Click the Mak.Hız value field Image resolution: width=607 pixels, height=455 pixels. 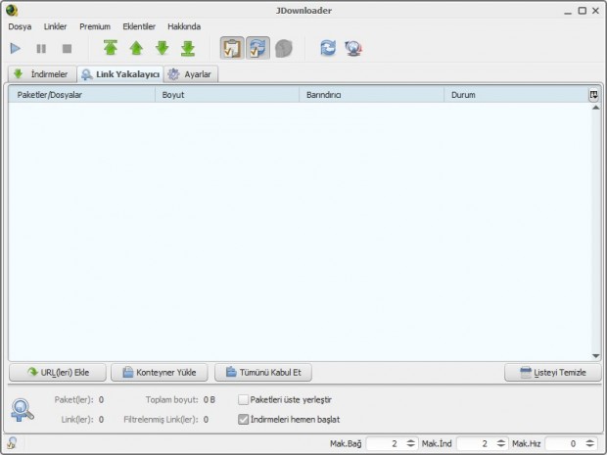564,443
